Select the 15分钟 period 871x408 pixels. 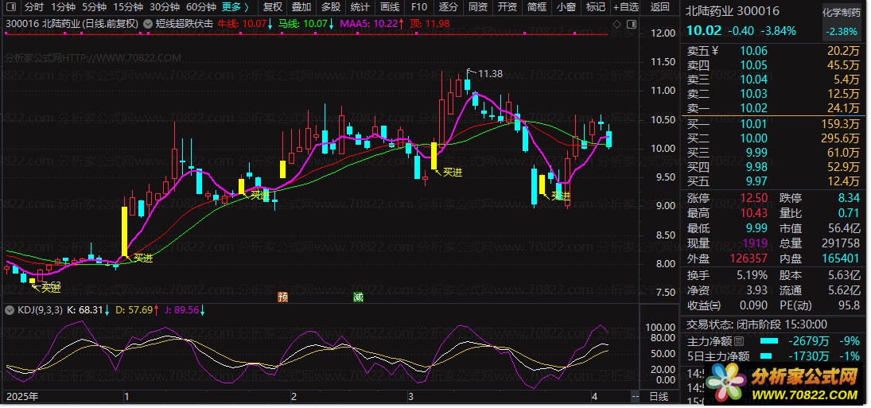click(128, 7)
